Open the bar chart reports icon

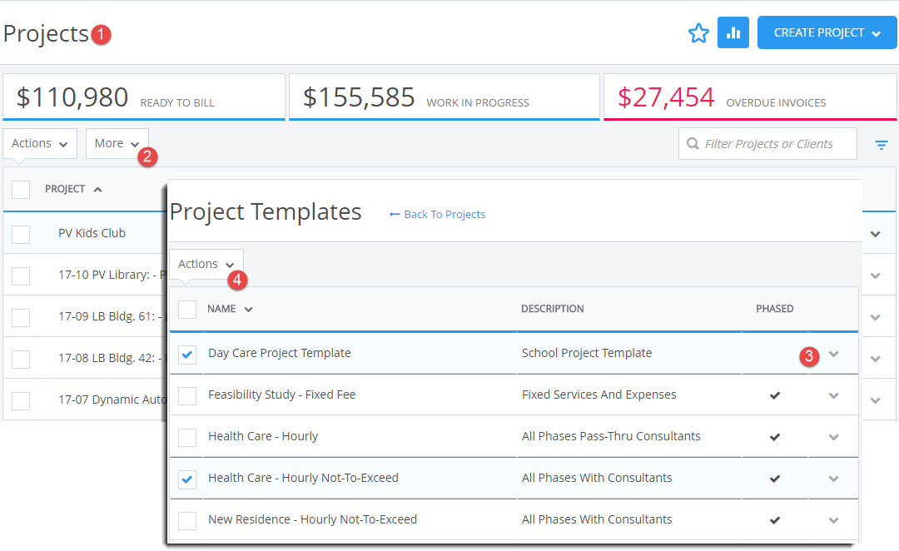[x=733, y=33]
